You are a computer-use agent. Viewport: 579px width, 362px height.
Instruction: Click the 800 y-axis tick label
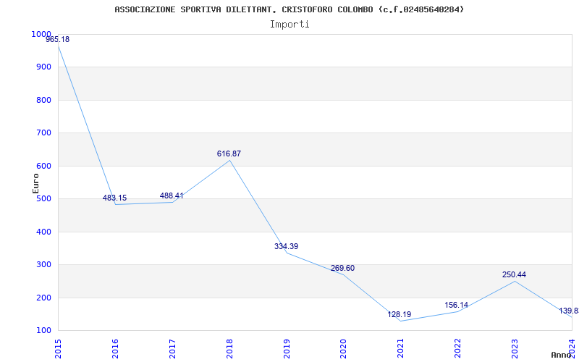tap(44, 100)
